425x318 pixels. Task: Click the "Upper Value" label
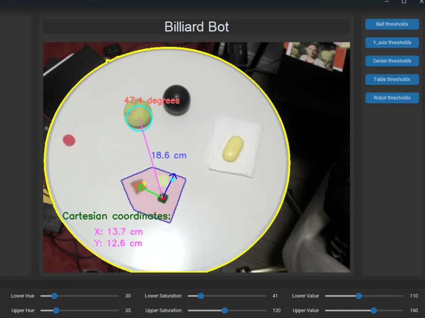[306, 310]
